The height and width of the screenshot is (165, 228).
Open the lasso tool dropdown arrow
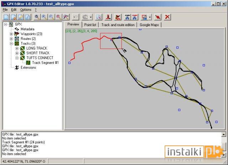(91, 17)
